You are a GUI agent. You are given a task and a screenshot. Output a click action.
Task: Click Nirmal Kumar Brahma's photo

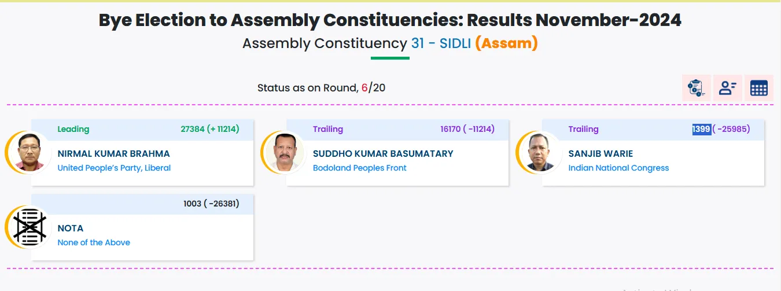(30, 152)
